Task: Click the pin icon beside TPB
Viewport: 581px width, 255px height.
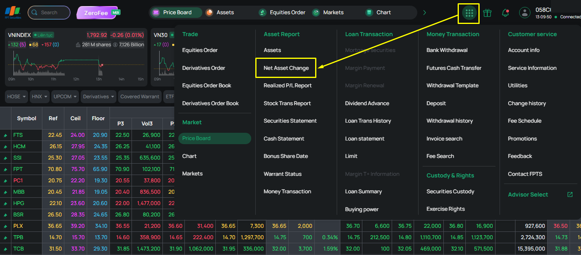Action: [6, 238]
